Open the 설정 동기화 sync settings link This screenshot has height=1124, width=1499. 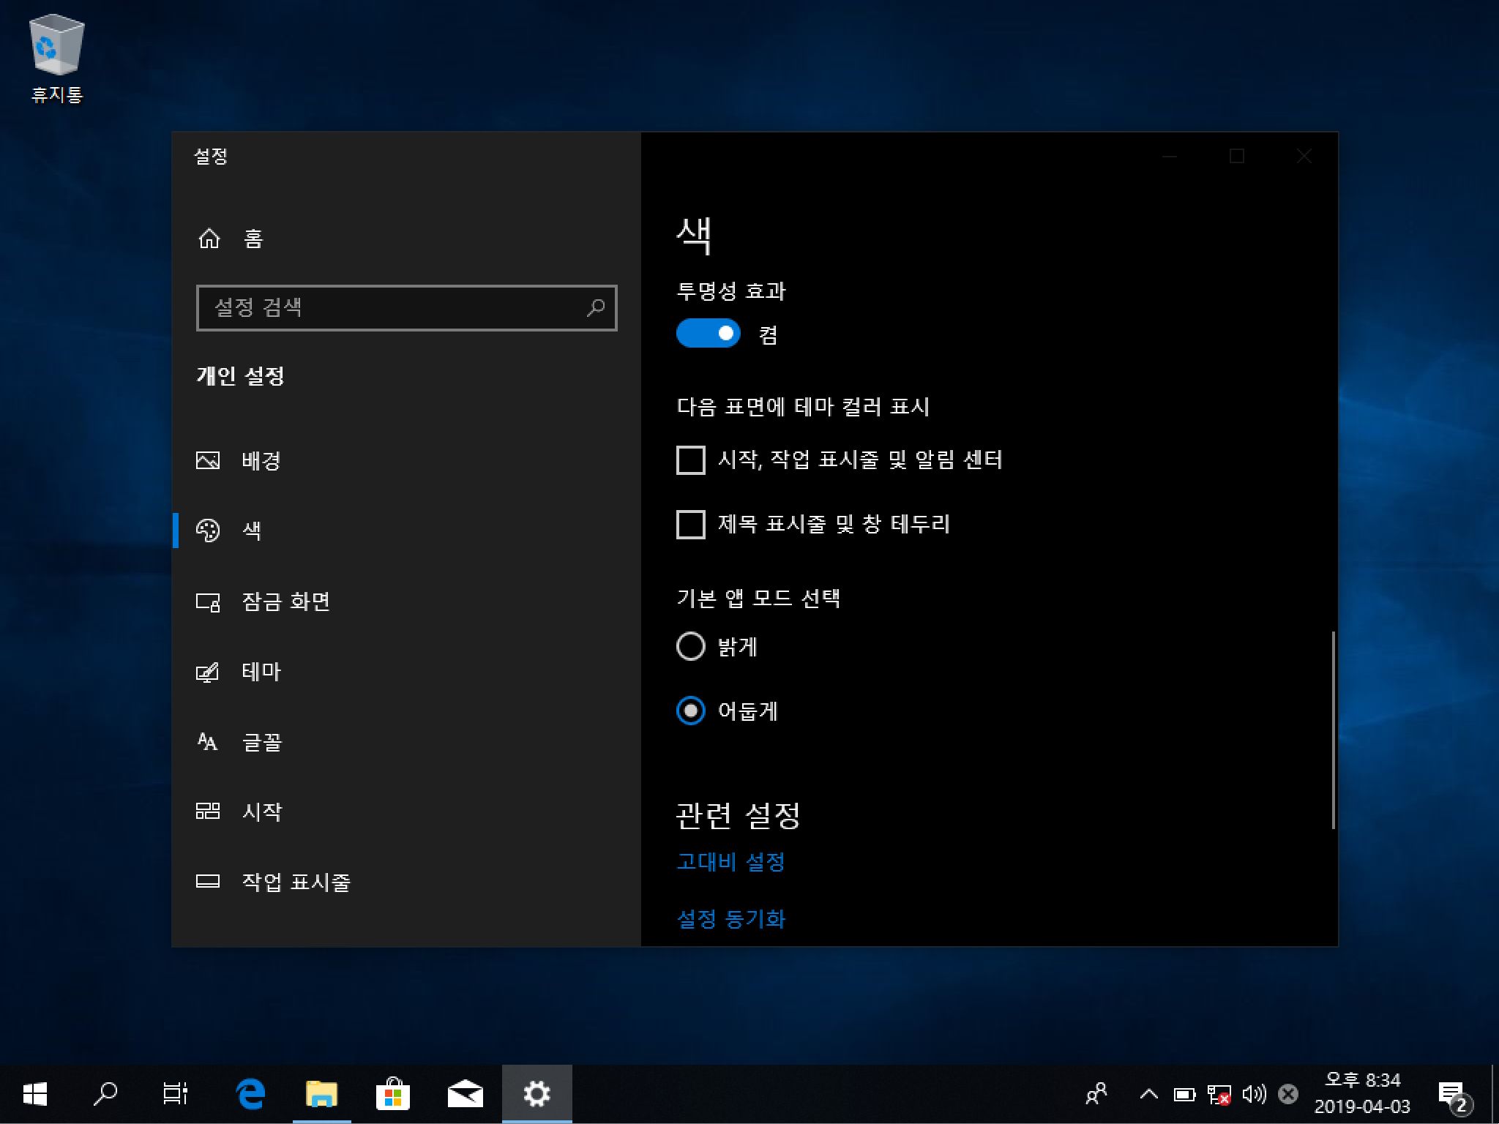coord(730,918)
